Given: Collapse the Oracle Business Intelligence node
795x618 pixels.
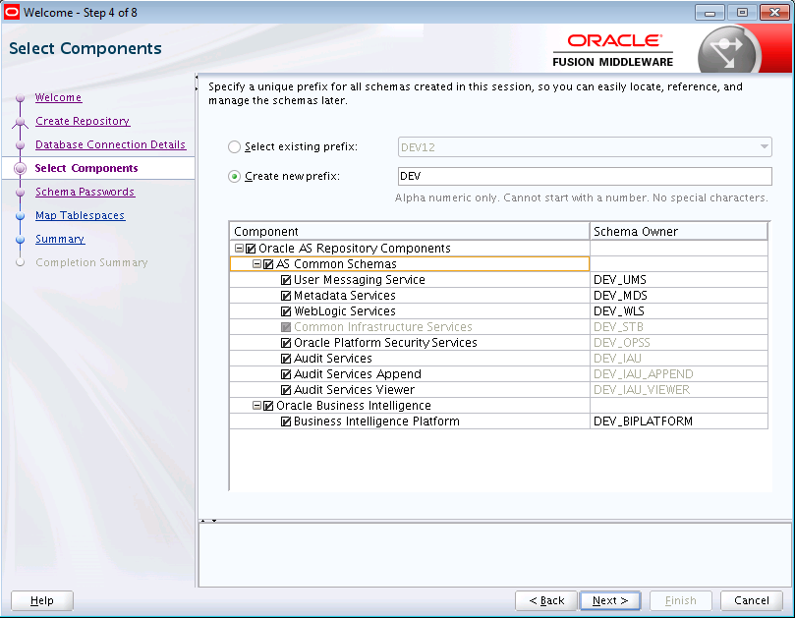Looking at the screenshot, I should coord(257,406).
